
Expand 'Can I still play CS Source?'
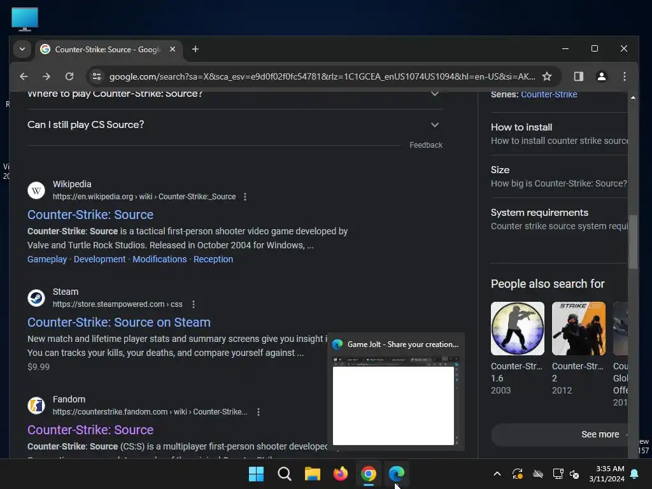235,125
